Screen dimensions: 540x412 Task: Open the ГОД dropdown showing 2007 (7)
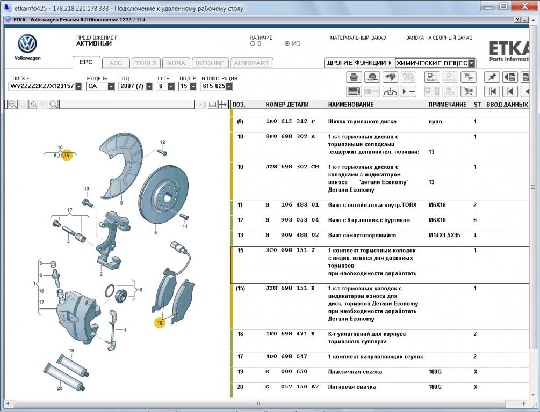(x=149, y=86)
